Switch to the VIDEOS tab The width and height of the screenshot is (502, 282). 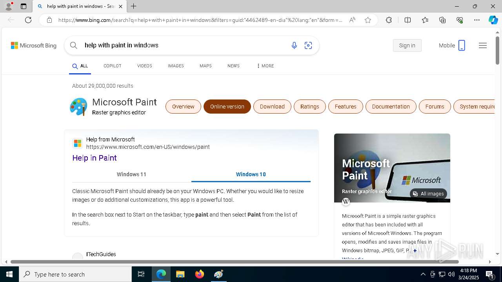click(x=144, y=66)
